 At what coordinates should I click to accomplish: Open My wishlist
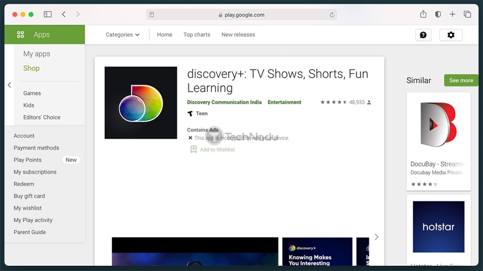27,208
